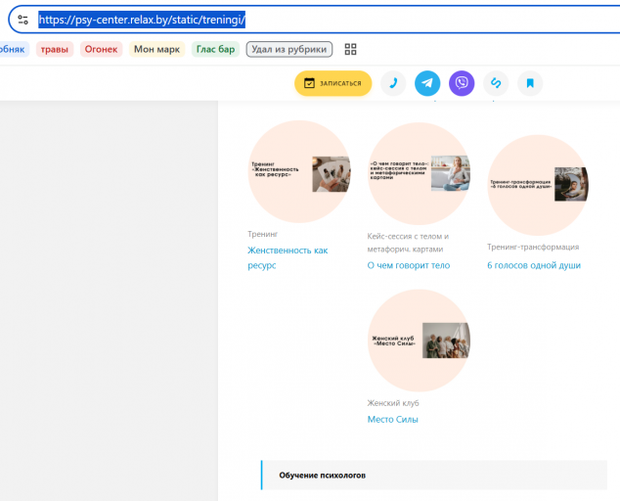Viewport: 620px width, 501px height.
Task: Open the 'Огонек' bookmark
Action: coord(102,50)
